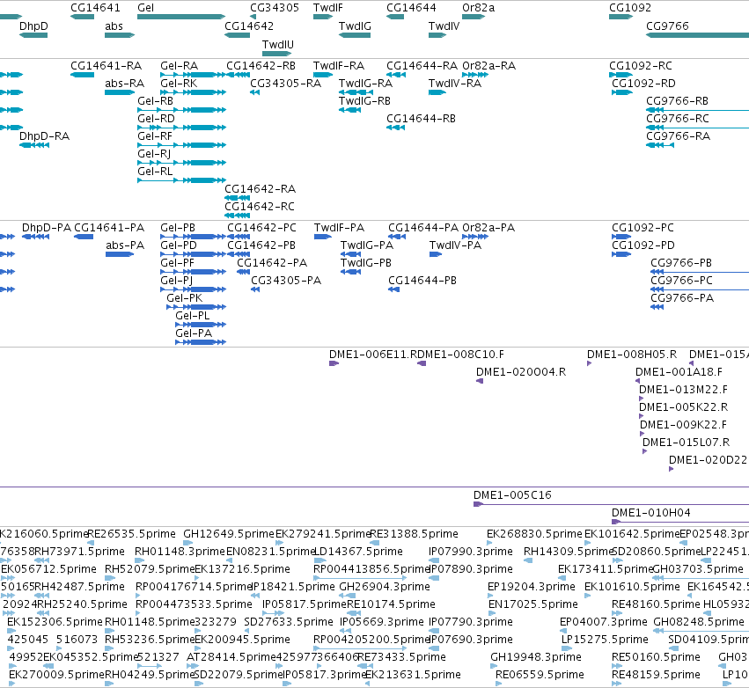
Task: Select the Gel-PL protein label
Action: point(193,315)
